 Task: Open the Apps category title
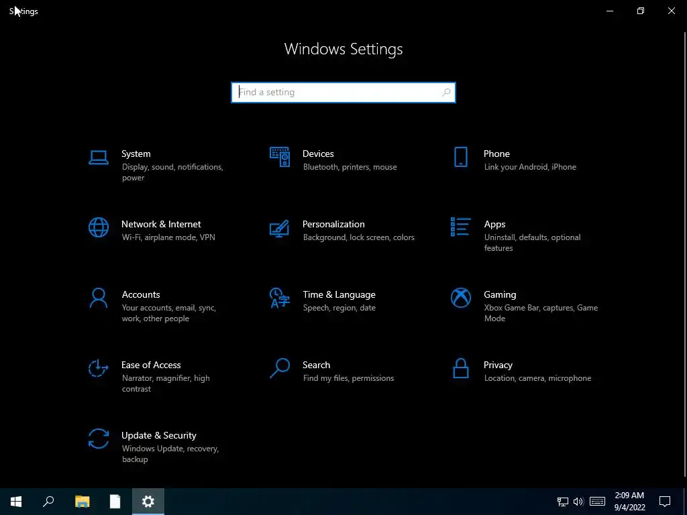(494, 224)
